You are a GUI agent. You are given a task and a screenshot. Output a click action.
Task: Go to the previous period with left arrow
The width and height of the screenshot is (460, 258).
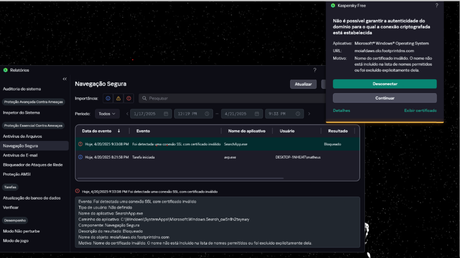pyautogui.click(x=127, y=114)
